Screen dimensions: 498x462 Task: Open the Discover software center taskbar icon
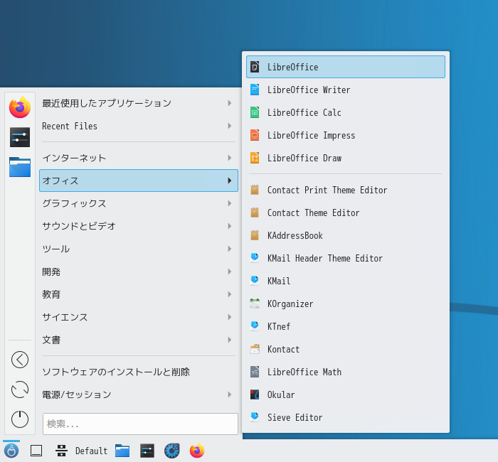click(x=172, y=451)
